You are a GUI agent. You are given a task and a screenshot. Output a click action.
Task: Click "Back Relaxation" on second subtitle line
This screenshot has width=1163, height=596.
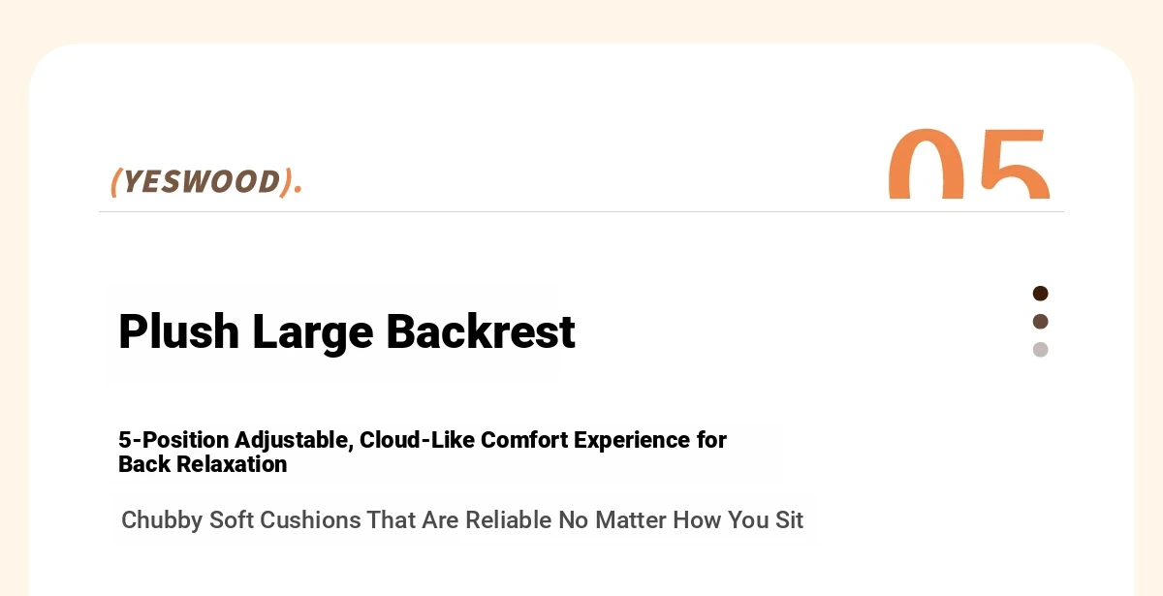point(203,464)
